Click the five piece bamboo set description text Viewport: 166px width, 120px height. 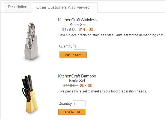(x=103, y=91)
